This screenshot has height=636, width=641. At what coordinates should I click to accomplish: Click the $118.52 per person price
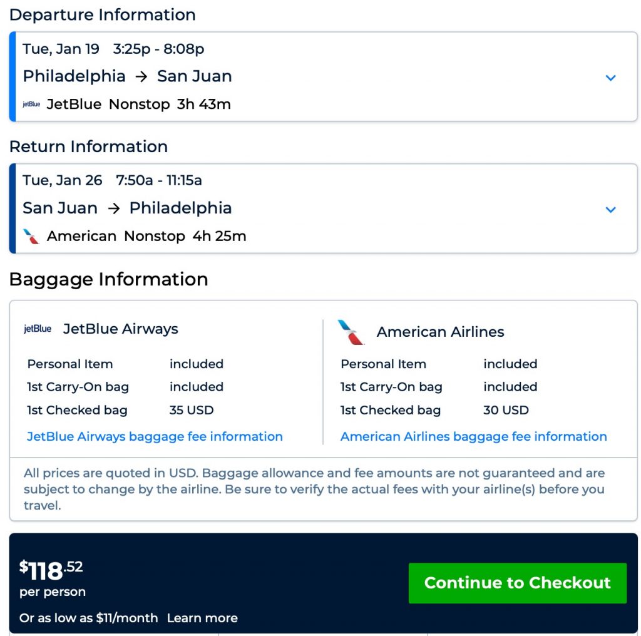51,571
